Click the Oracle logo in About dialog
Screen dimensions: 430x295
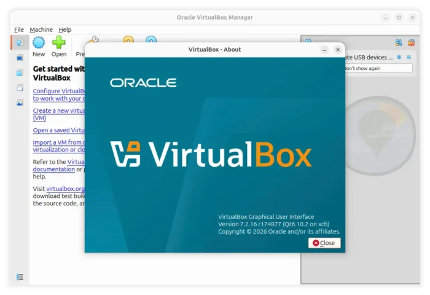[x=143, y=83]
